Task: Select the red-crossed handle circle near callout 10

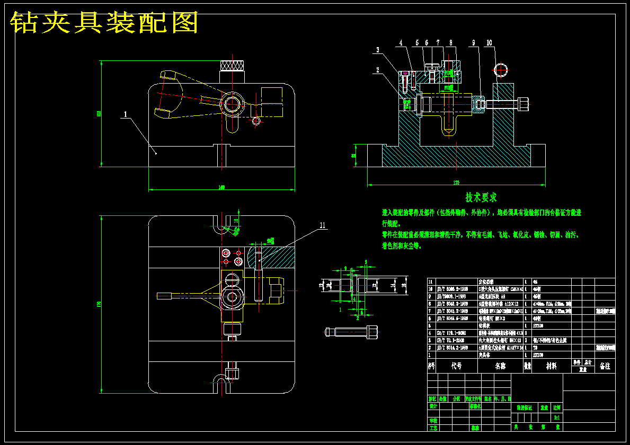Action: tap(501, 70)
